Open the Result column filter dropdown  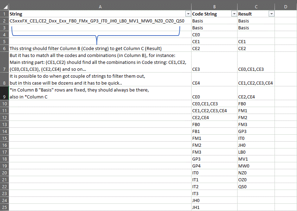pos(271,14)
